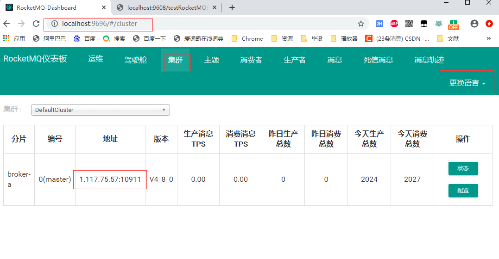The width and height of the screenshot is (499, 259).
Task: Click the AdBlock Plus extension icon
Action: (394, 24)
